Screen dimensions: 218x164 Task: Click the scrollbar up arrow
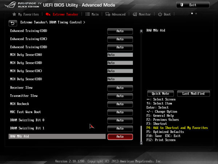coord(141,31)
